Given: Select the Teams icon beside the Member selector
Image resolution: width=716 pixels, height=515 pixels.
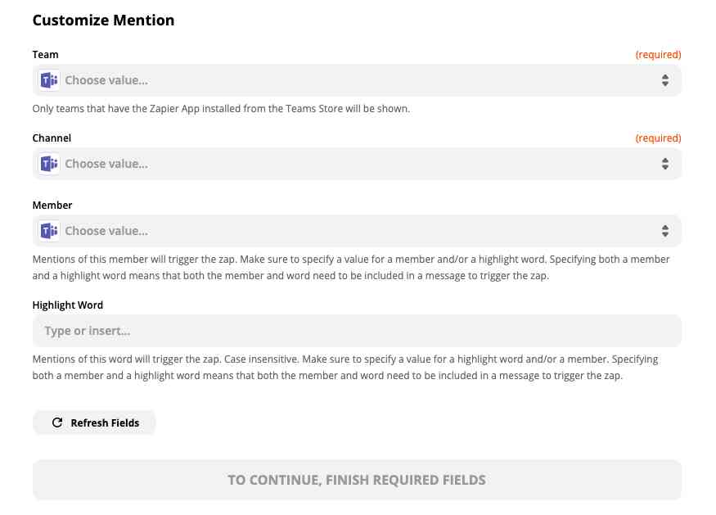Looking at the screenshot, I should click(48, 230).
